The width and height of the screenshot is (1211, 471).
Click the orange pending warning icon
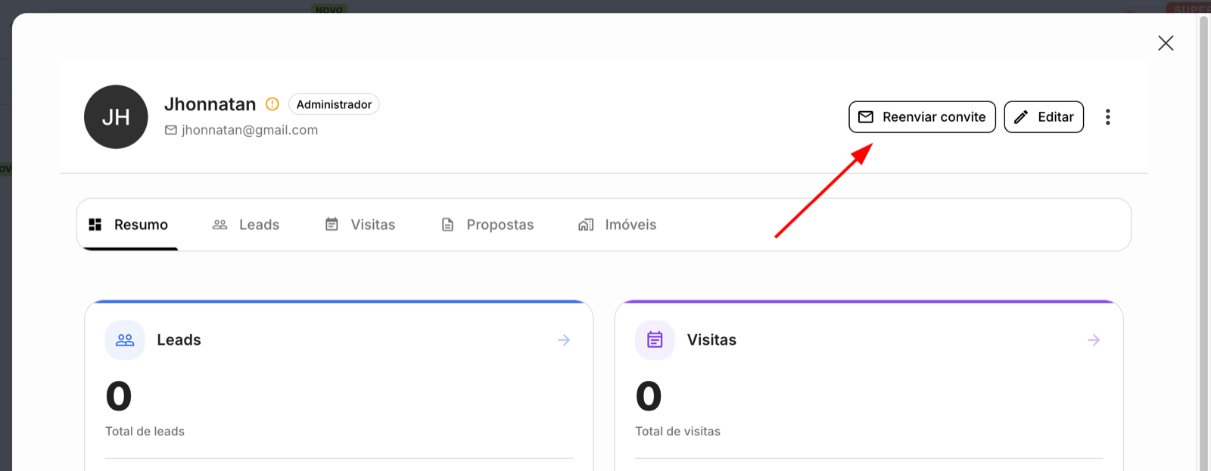click(272, 104)
